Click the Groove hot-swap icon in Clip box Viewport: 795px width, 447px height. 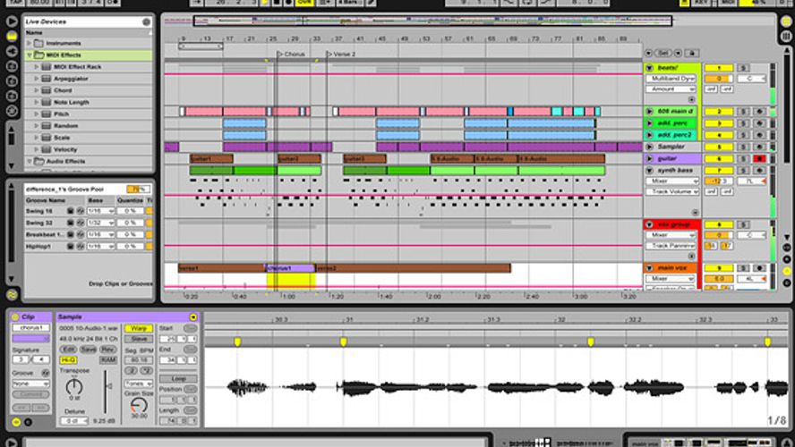(x=45, y=373)
